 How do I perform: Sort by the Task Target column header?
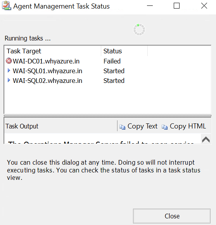pos(53,51)
